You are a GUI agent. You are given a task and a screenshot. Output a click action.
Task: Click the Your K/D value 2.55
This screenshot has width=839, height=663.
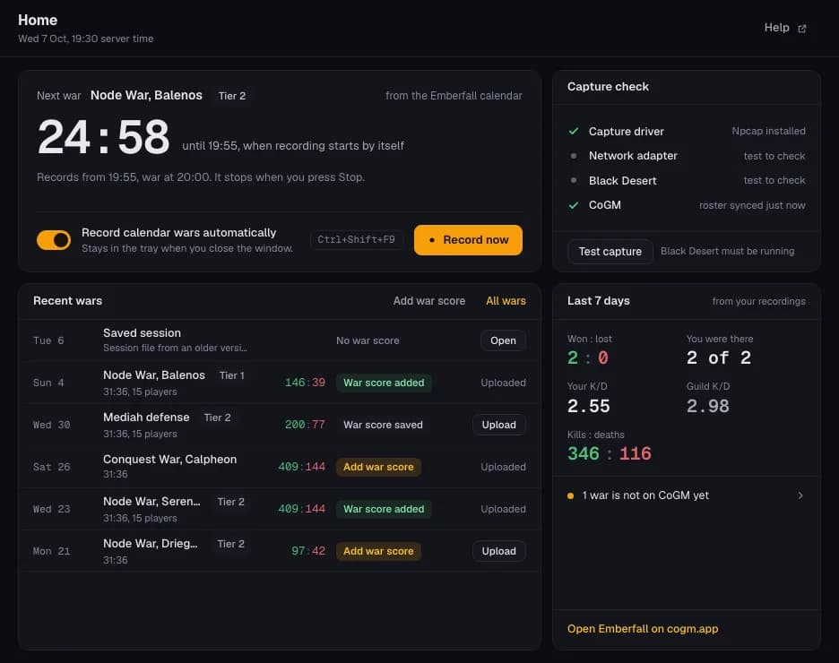pyautogui.click(x=589, y=406)
